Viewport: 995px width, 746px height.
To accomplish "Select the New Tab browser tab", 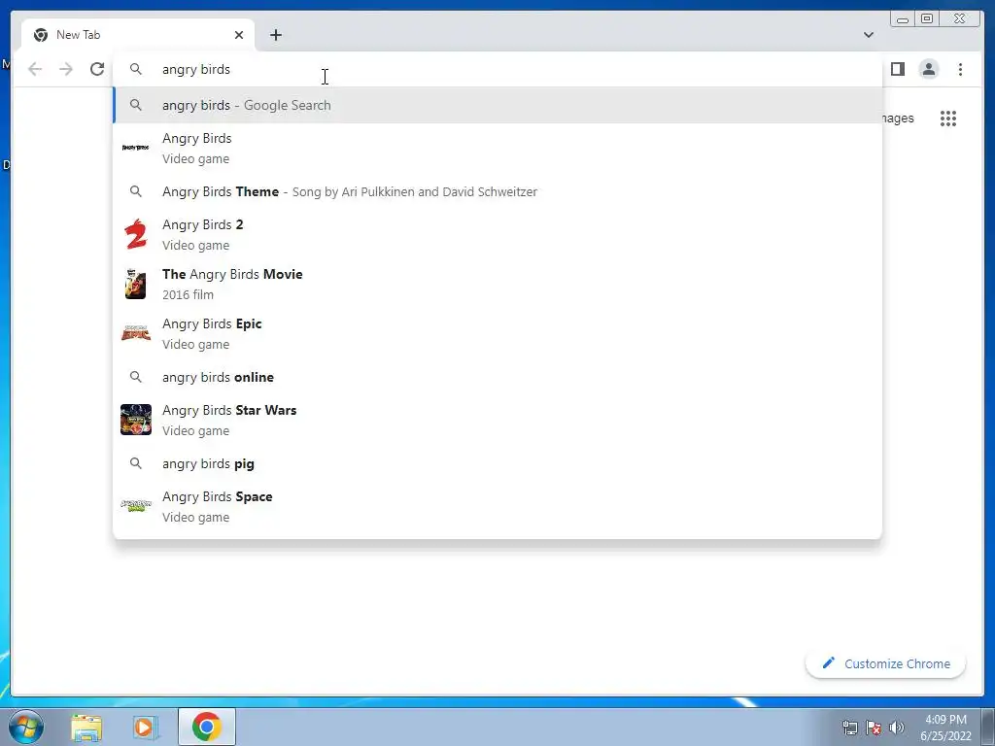I will 138,35.
